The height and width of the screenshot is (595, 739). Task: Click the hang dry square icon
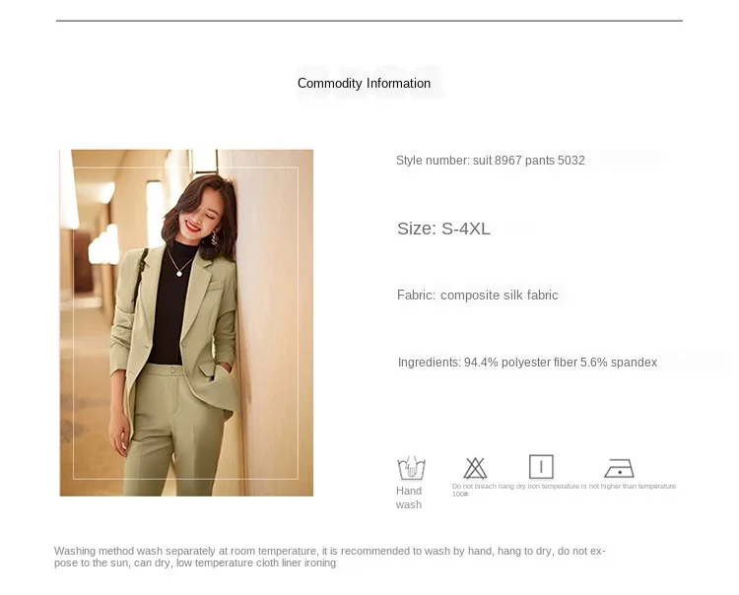click(541, 467)
